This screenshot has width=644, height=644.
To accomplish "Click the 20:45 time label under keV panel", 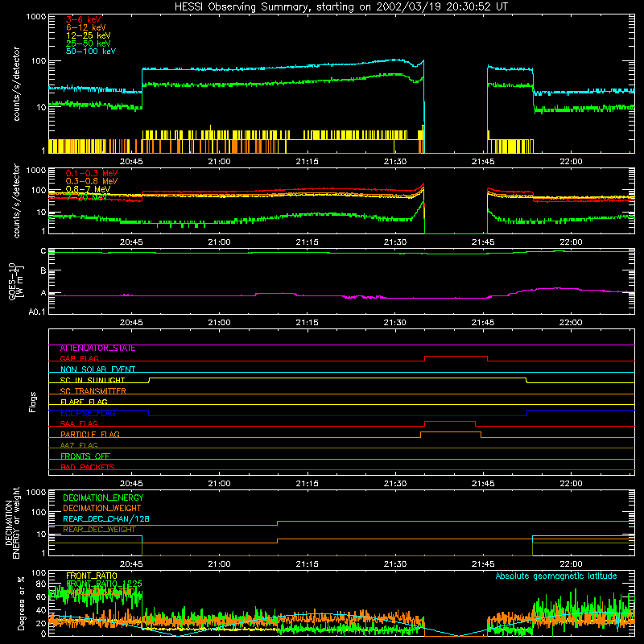I will pyautogui.click(x=131, y=162).
